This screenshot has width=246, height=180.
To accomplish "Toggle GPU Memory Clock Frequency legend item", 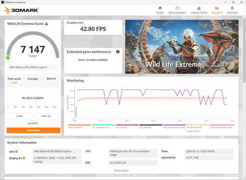I will coord(198,128).
